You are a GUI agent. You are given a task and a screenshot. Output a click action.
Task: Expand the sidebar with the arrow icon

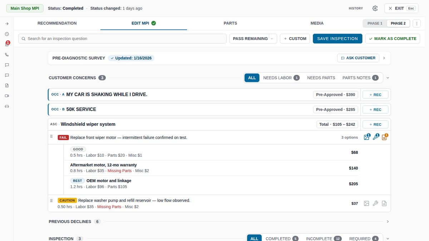pos(7,24)
